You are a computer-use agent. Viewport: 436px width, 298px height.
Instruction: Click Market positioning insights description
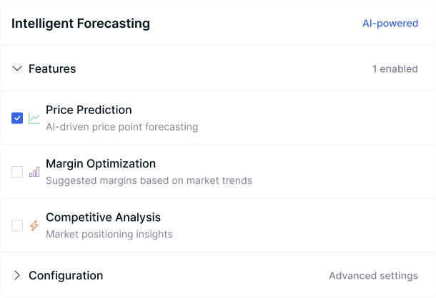(x=109, y=235)
